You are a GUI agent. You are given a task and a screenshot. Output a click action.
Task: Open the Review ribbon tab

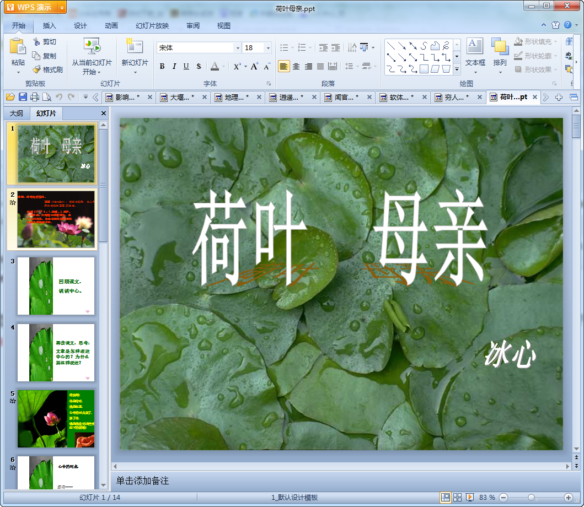[193, 26]
